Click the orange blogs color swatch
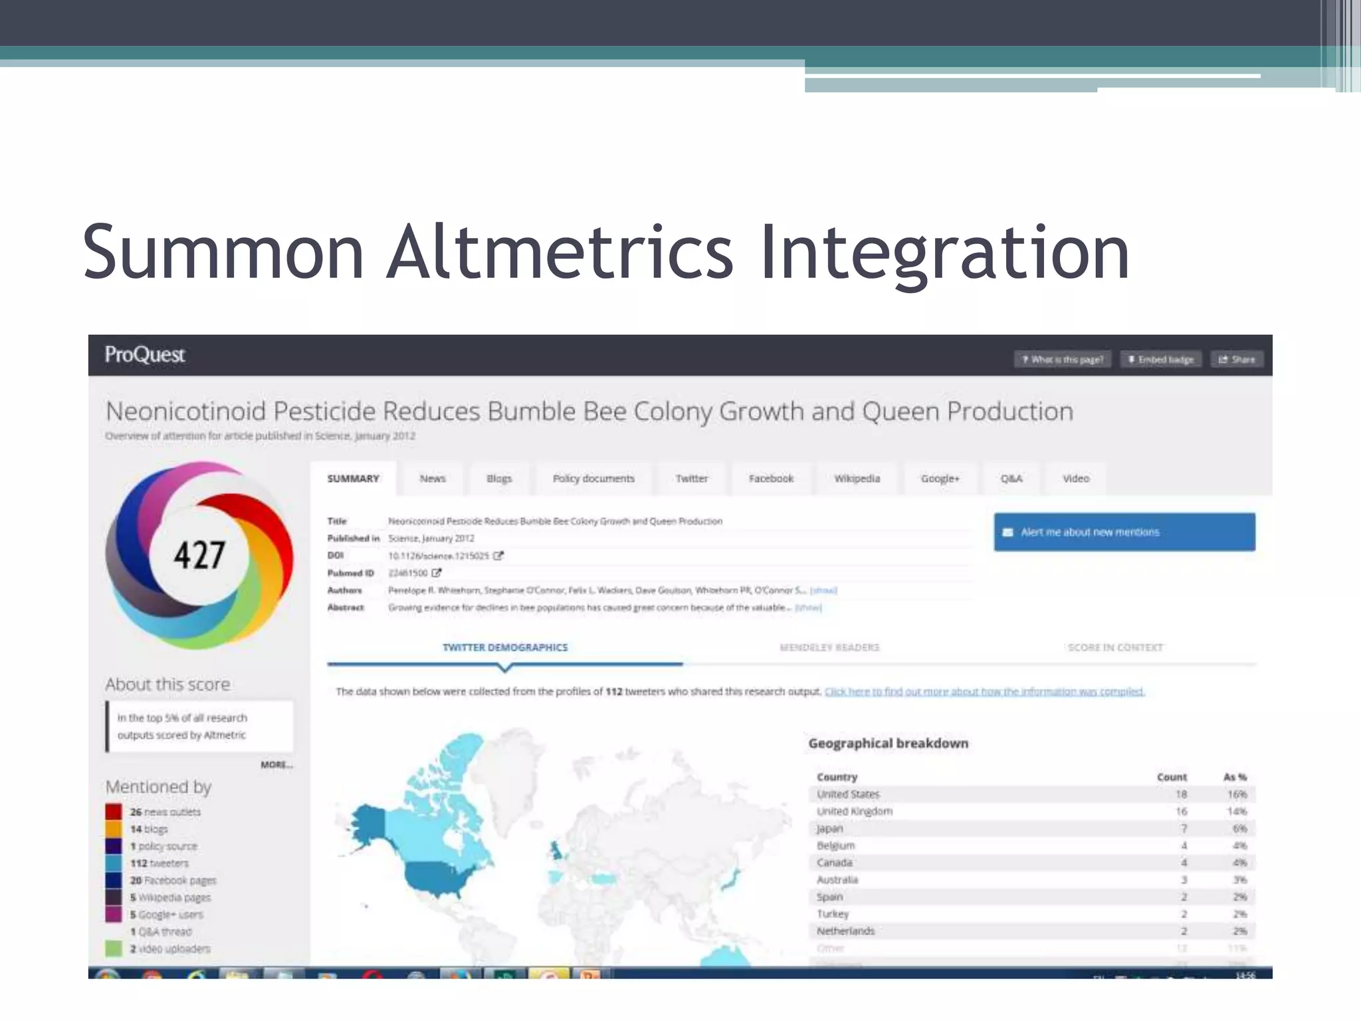 tap(114, 829)
